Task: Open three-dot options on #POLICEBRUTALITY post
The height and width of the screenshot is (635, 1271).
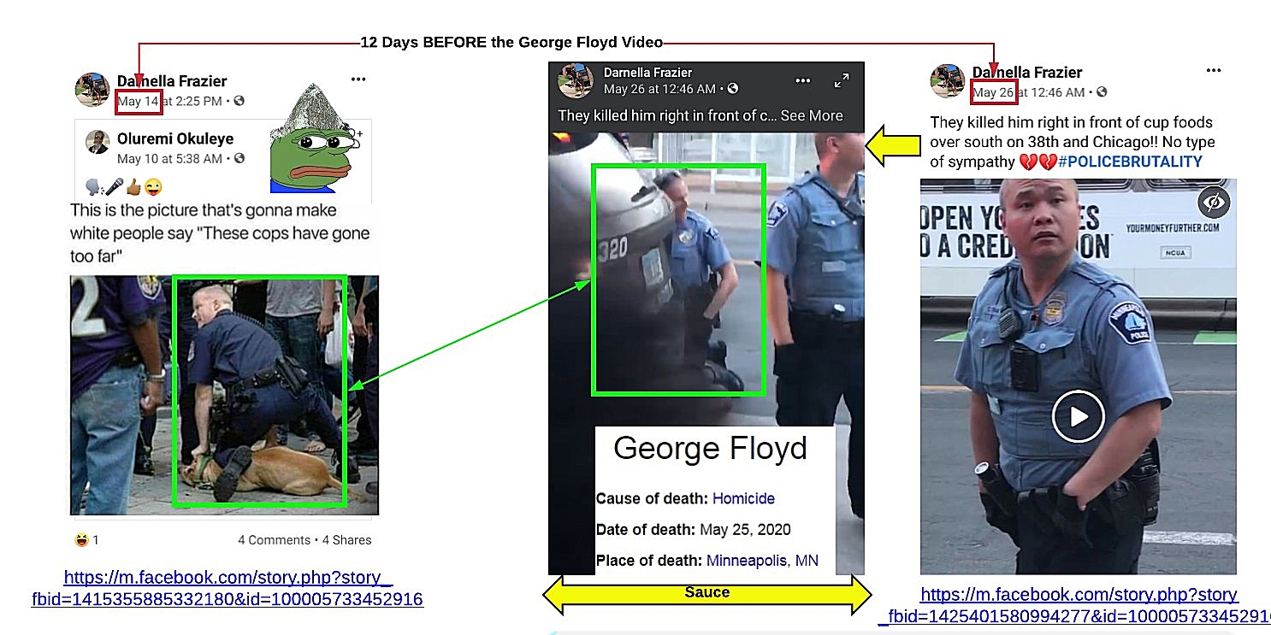Action: coord(1213,71)
